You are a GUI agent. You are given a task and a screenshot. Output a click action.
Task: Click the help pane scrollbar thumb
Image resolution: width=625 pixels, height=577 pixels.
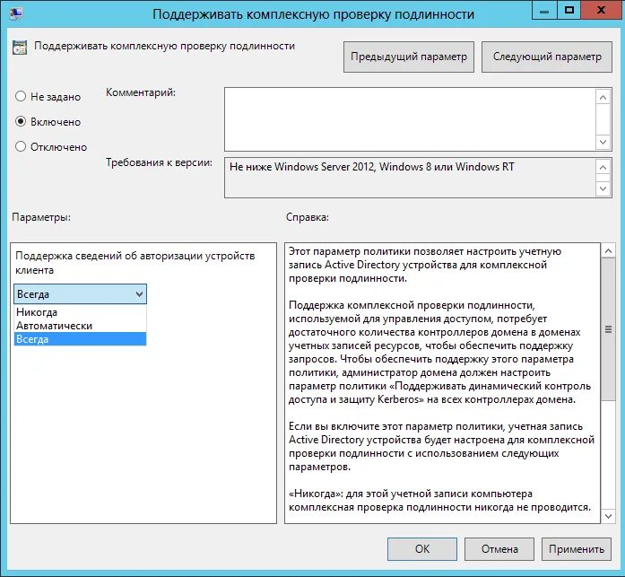point(608,329)
